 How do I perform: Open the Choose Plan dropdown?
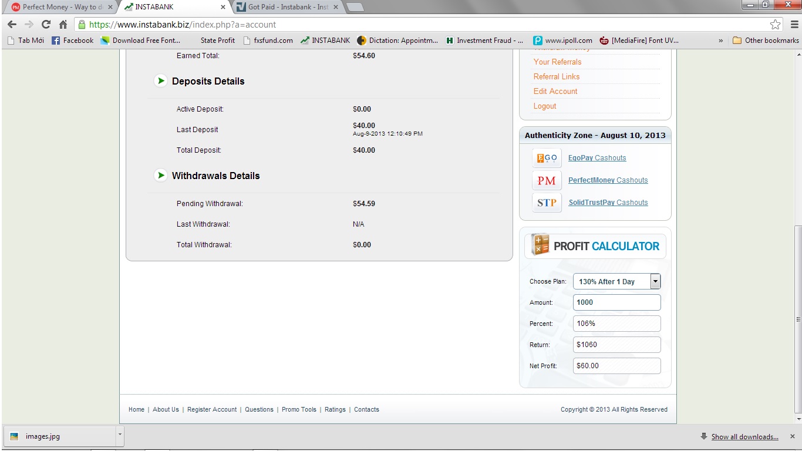point(616,281)
